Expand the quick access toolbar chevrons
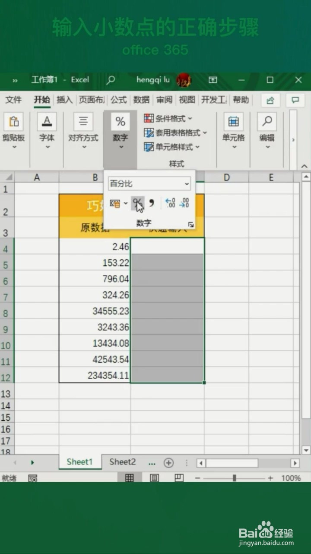This screenshot has height=554, width=311. tap(15, 80)
